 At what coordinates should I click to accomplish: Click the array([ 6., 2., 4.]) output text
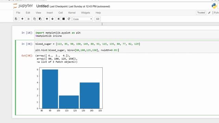click(x=53, y=56)
